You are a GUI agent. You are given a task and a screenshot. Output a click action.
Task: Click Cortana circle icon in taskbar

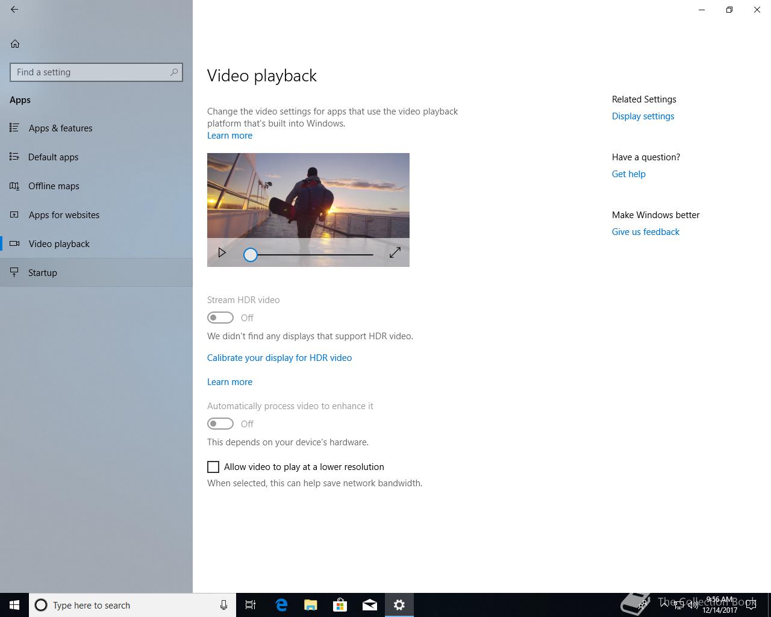[41, 605]
